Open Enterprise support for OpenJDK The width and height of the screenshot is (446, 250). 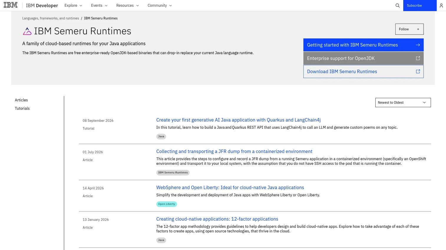coord(363,58)
